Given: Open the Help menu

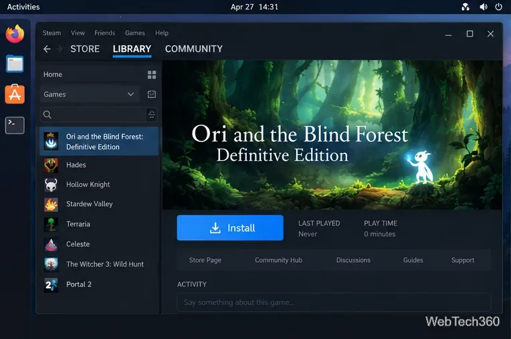Looking at the screenshot, I should coord(162,33).
